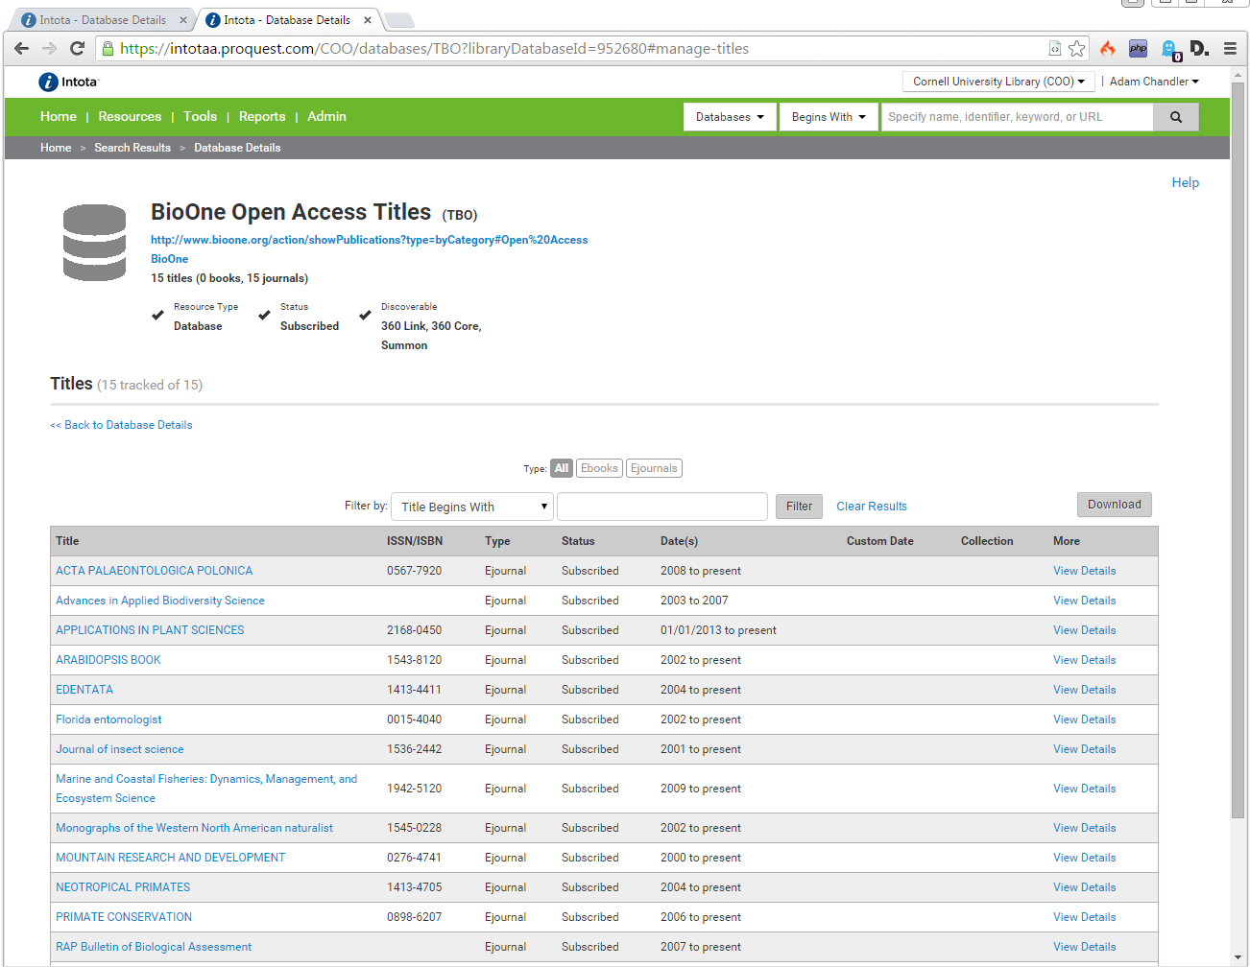Screen dimensions: 1250x967
Task: Click the magnifier search button
Action: (x=1176, y=117)
